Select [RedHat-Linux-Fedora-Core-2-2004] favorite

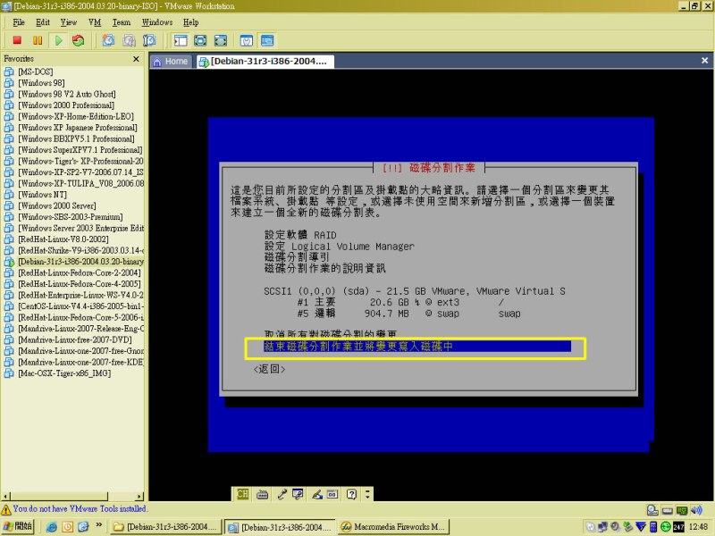80,273
